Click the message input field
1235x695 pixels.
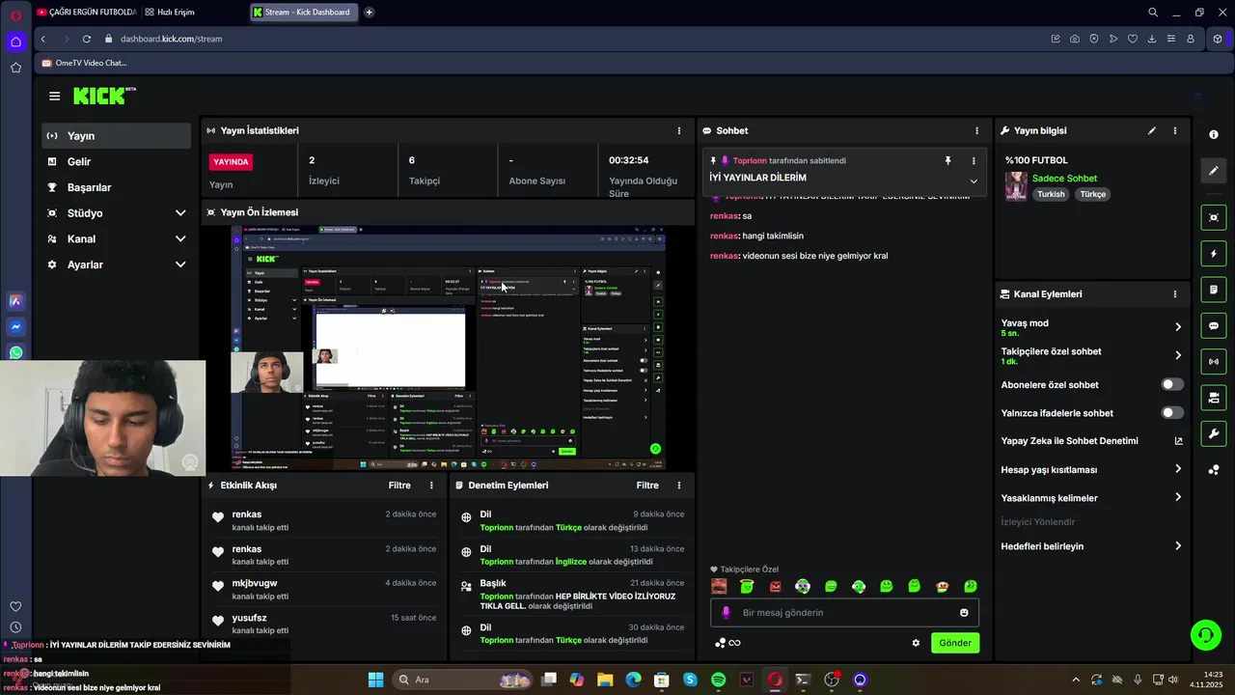click(x=844, y=613)
